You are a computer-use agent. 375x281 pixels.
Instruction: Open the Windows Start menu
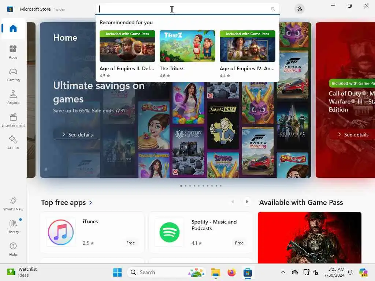tap(117, 272)
